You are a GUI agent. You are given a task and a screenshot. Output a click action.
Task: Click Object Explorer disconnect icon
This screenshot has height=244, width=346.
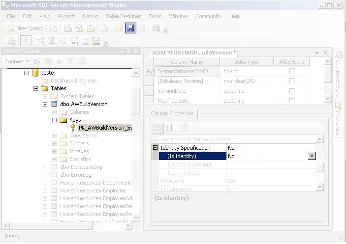coord(48,61)
